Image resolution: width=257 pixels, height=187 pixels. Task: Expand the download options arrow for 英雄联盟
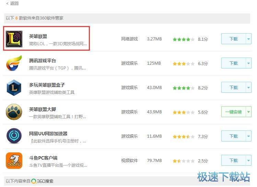coord(249,39)
